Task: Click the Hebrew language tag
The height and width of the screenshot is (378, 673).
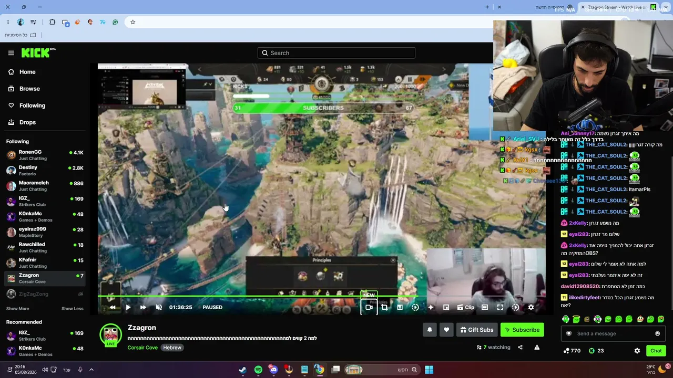Action: (x=172, y=348)
